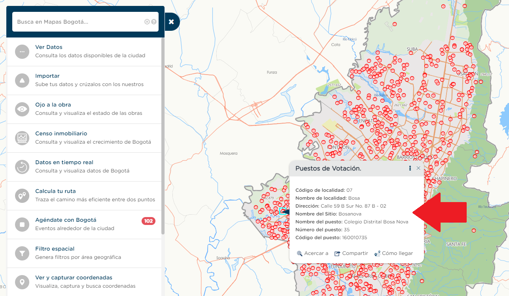Viewport: 509px width, 296px height.
Task: Click the Ojo a la obra eye icon
Action: [x=22, y=109]
